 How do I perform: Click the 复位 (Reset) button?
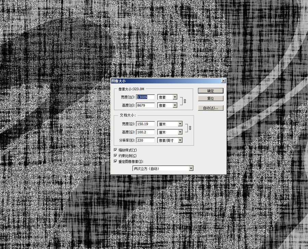[x=210, y=99]
